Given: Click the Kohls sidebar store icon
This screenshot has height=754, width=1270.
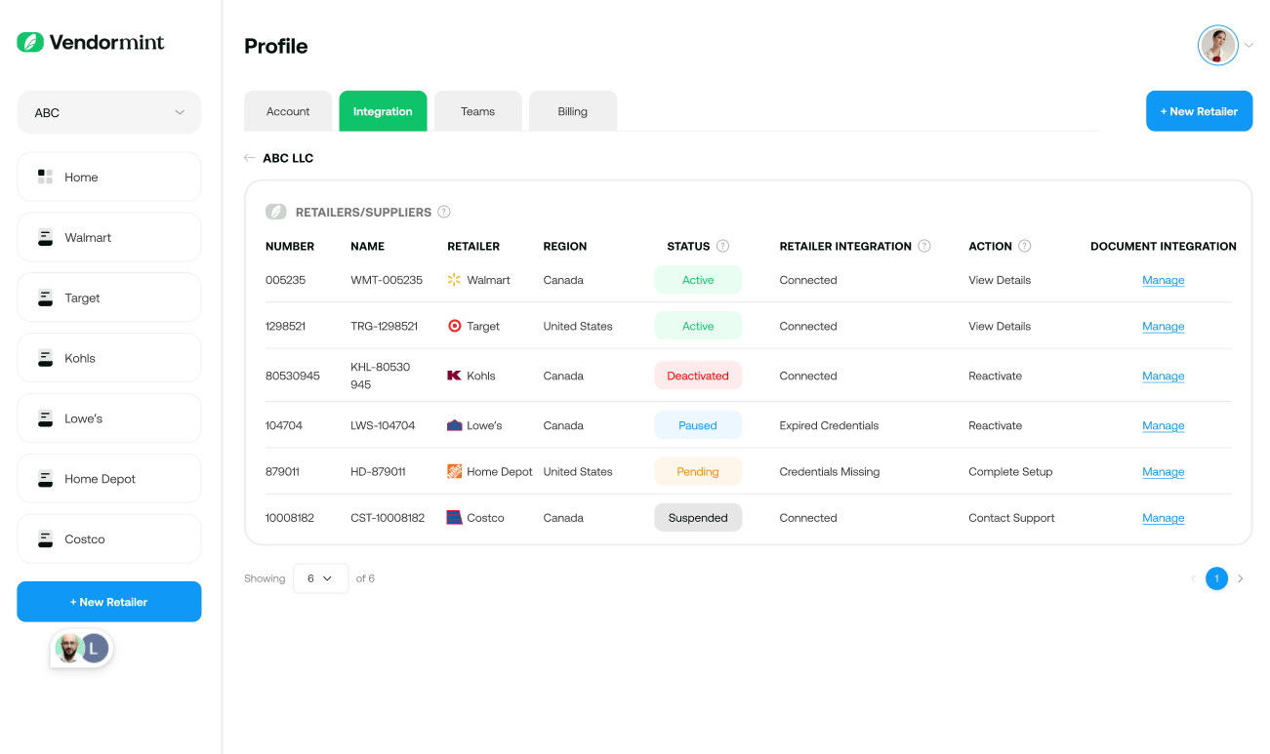Looking at the screenshot, I should pos(45,358).
